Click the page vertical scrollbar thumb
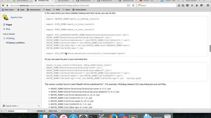 [x=210, y=49]
